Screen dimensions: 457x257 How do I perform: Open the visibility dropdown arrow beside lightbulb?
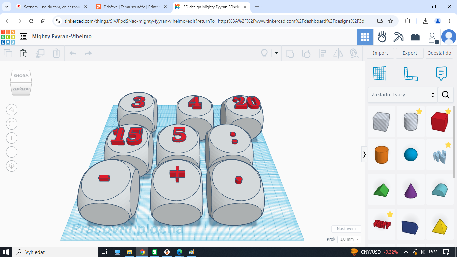(x=276, y=53)
